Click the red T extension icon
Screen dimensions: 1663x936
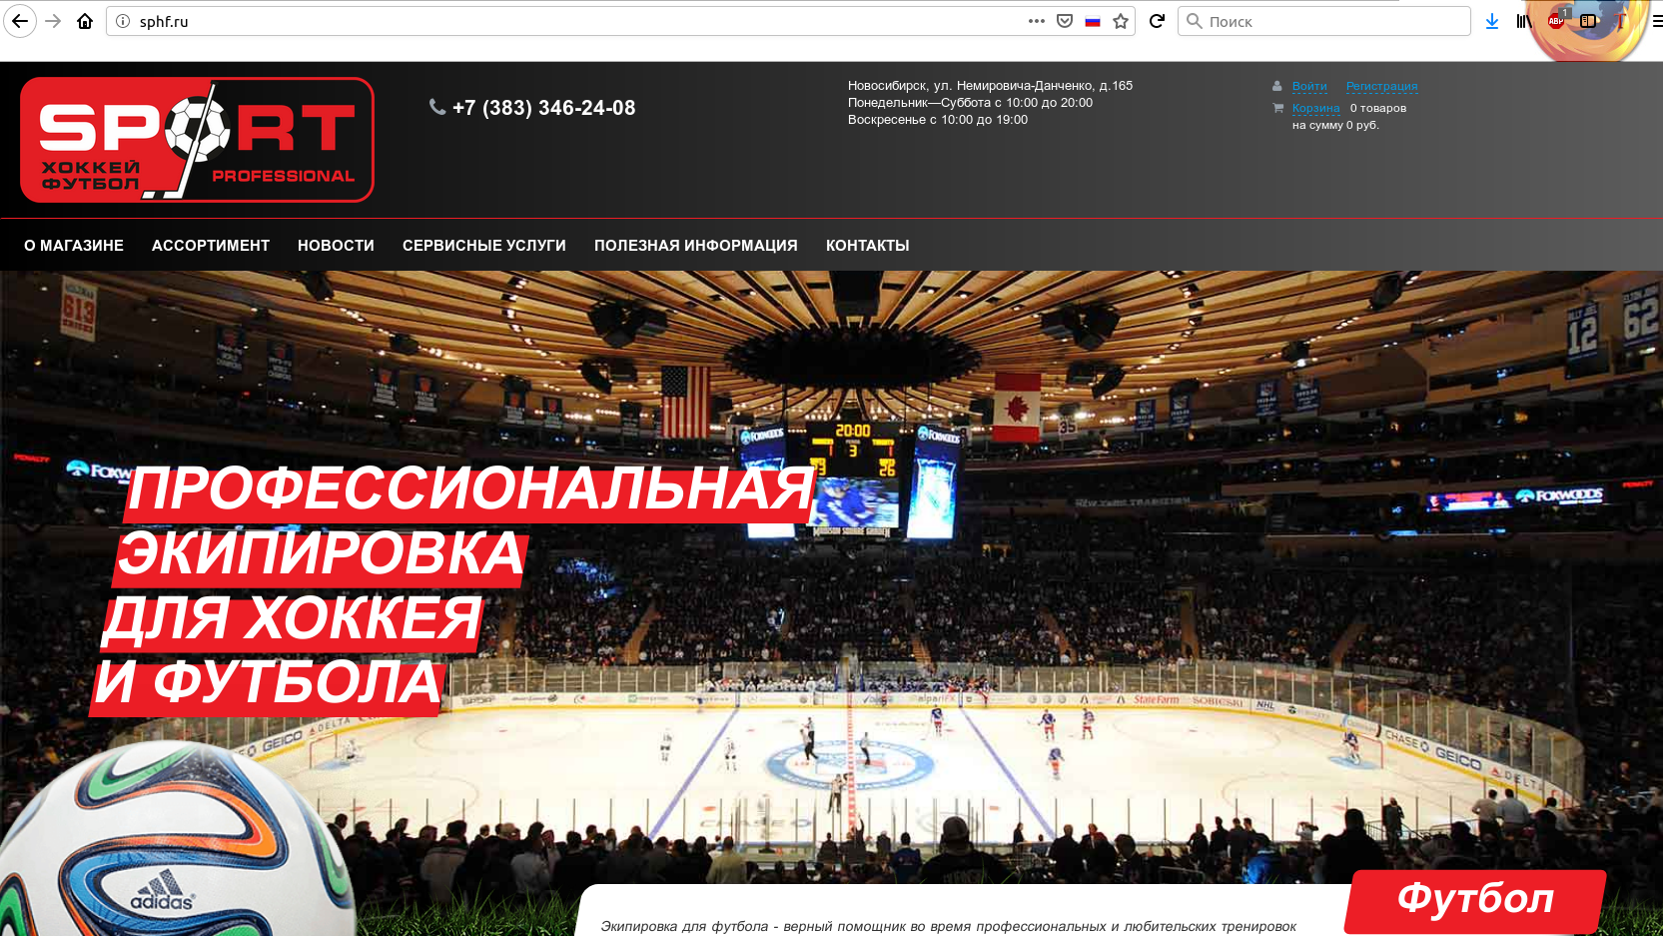pos(1621,21)
